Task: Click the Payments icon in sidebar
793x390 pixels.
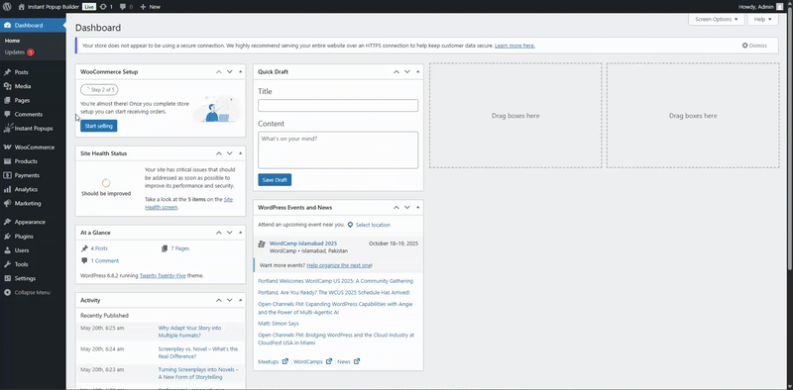Action: click(x=7, y=175)
